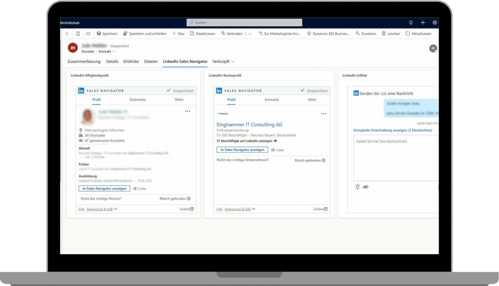Select the LinkedIn Sales Navigator tab
The image size is (499, 286).
(185, 61)
